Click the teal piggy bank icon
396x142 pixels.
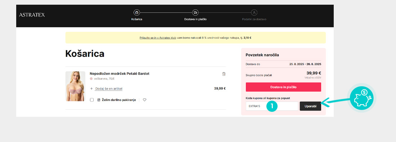click(x=361, y=98)
